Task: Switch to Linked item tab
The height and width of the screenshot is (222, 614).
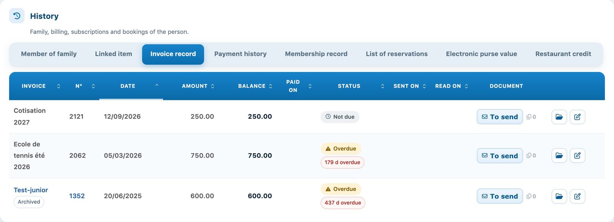Action: (x=114, y=54)
